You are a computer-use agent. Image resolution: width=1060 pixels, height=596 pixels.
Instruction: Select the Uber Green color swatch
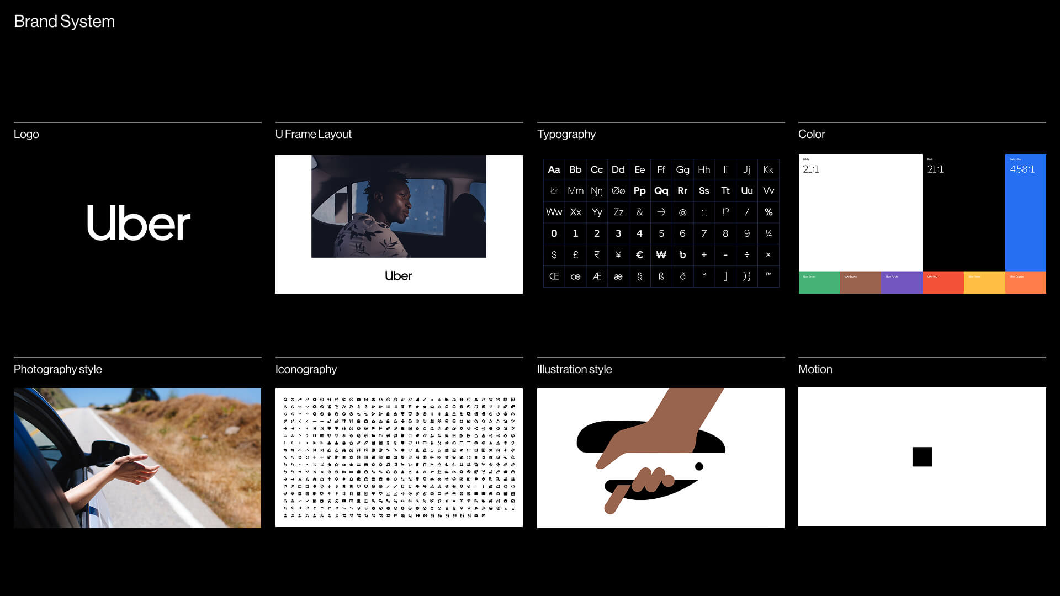819,283
